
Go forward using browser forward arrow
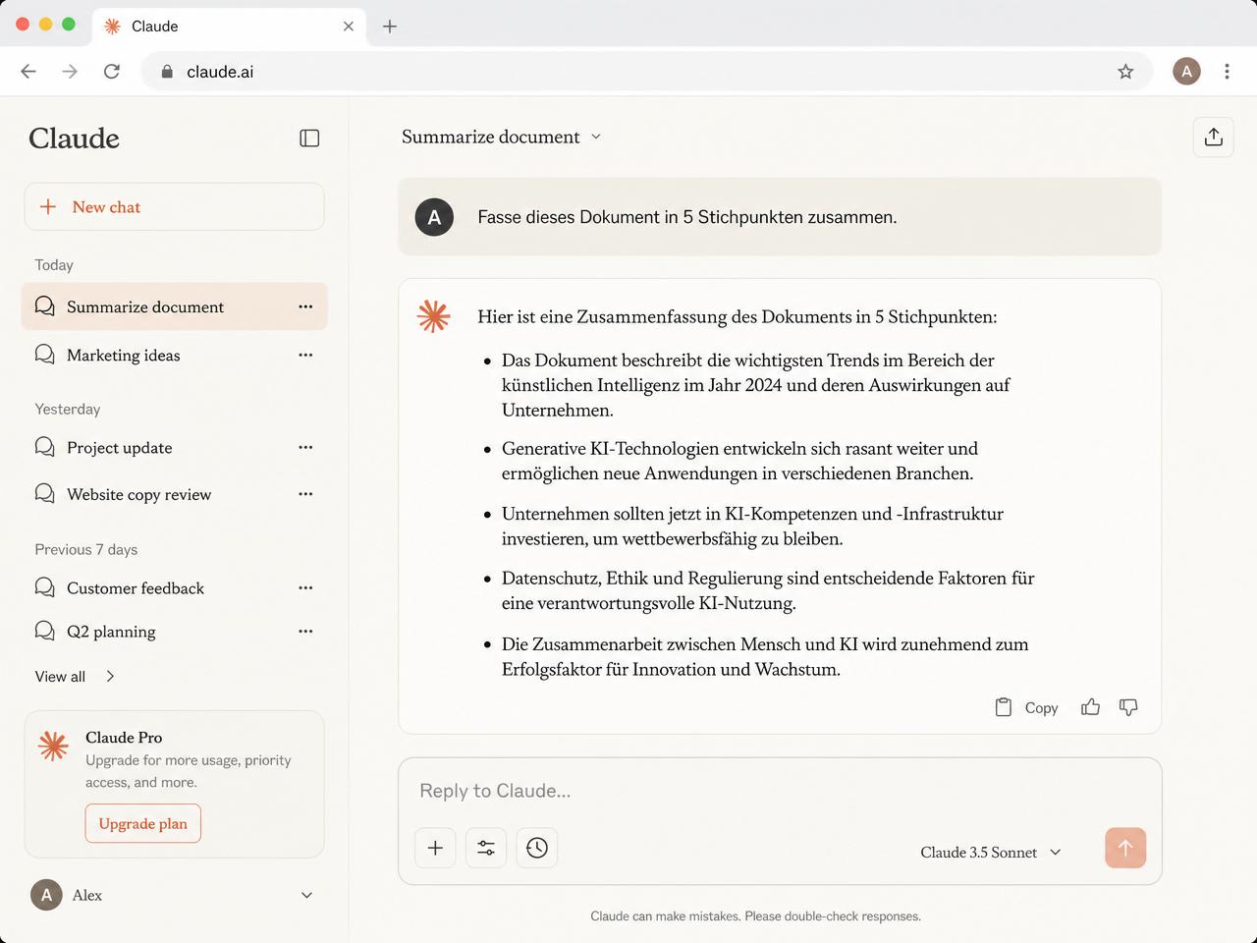[70, 72]
